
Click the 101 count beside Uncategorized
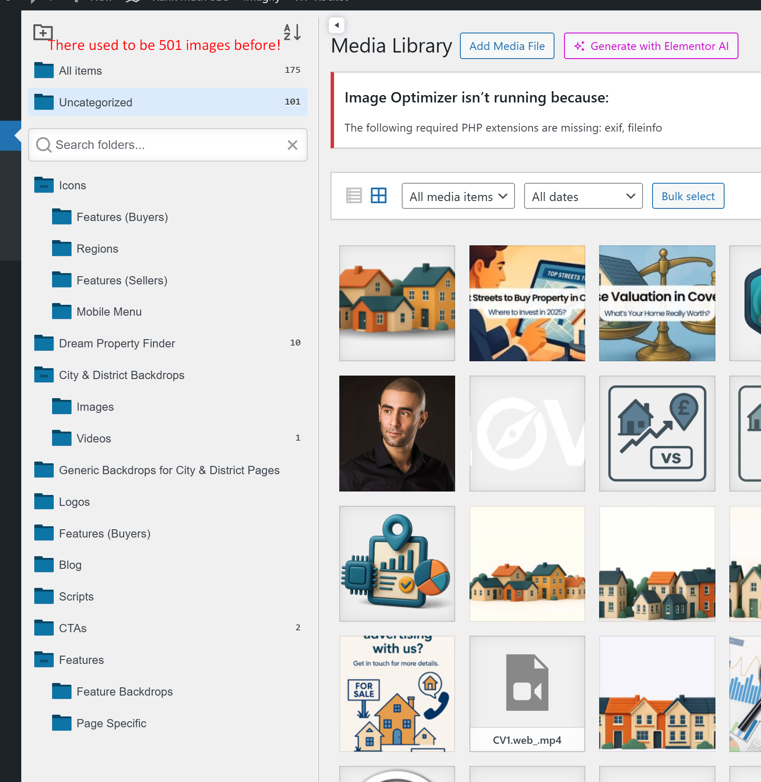(x=292, y=102)
